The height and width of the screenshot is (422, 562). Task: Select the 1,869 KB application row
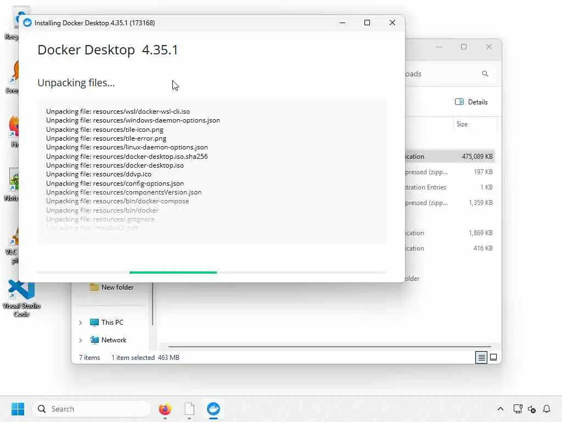coord(450,233)
